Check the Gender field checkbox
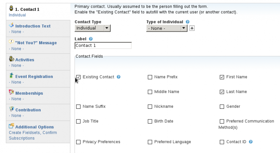The width and height of the screenshot is (280, 153). click(222, 107)
